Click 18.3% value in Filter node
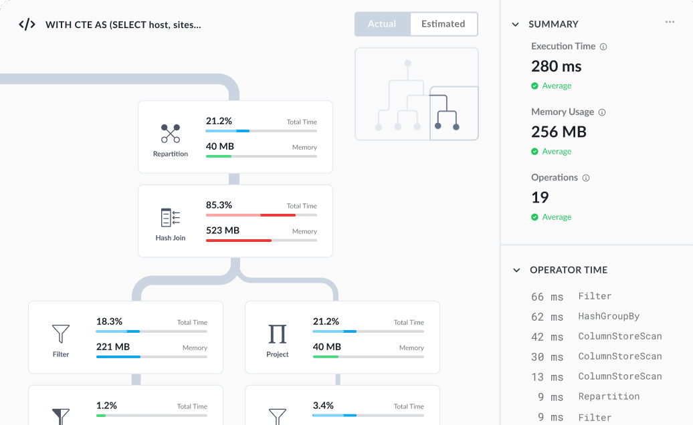693x425 pixels. (x=109, y=321)
